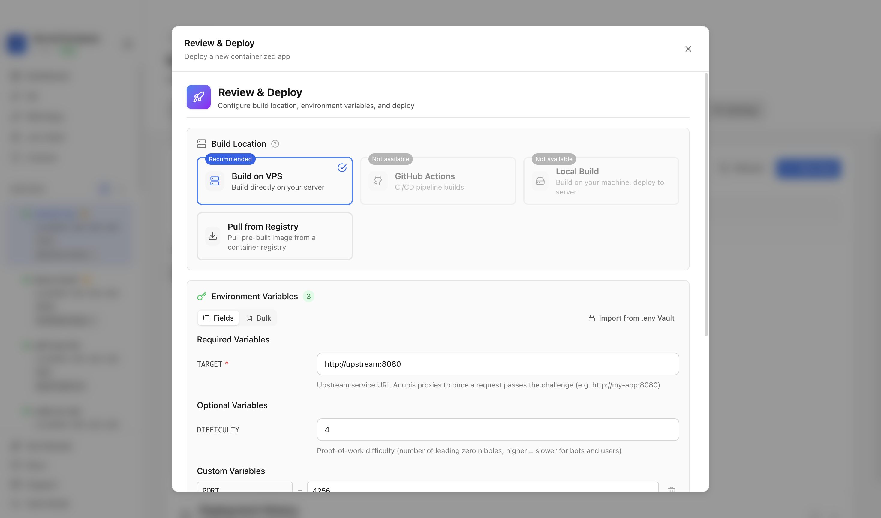
Task: Delete the PORT custom variable trash icon
Action: click(x=671, y=489)
